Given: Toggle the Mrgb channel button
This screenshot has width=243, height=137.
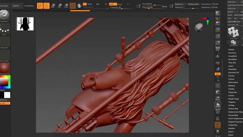Looking at the screenshot, I should tap(90, 4).
